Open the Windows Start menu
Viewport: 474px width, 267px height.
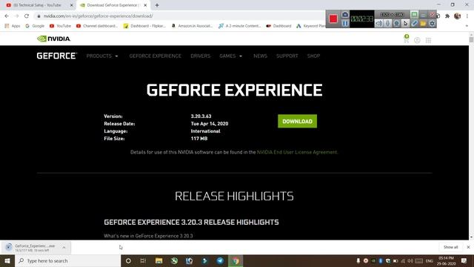click(7, 261)
